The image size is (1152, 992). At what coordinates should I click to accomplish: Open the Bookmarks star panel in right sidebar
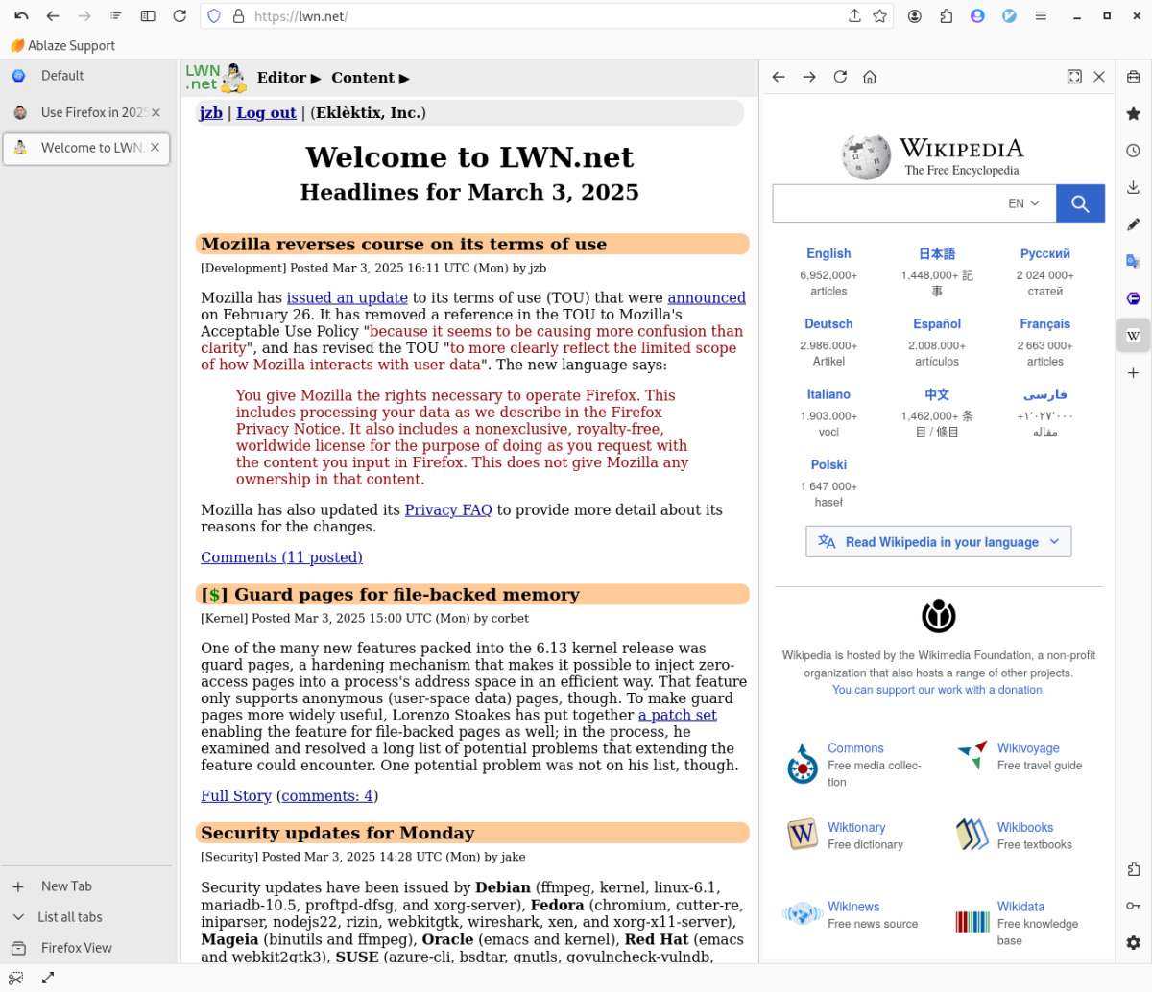tap(1133, 113)
